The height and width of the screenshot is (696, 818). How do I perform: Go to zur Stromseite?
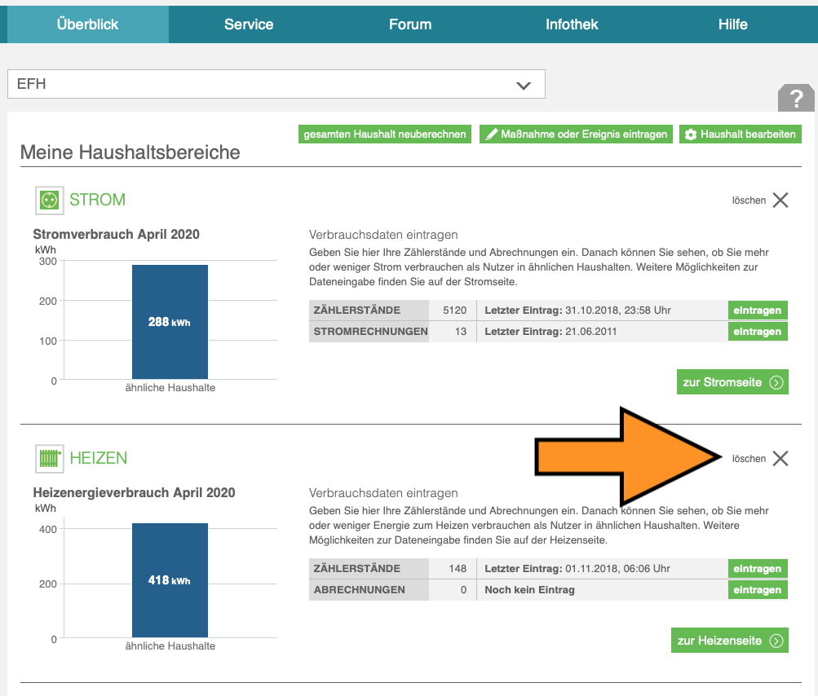click(x=732, y=382)
